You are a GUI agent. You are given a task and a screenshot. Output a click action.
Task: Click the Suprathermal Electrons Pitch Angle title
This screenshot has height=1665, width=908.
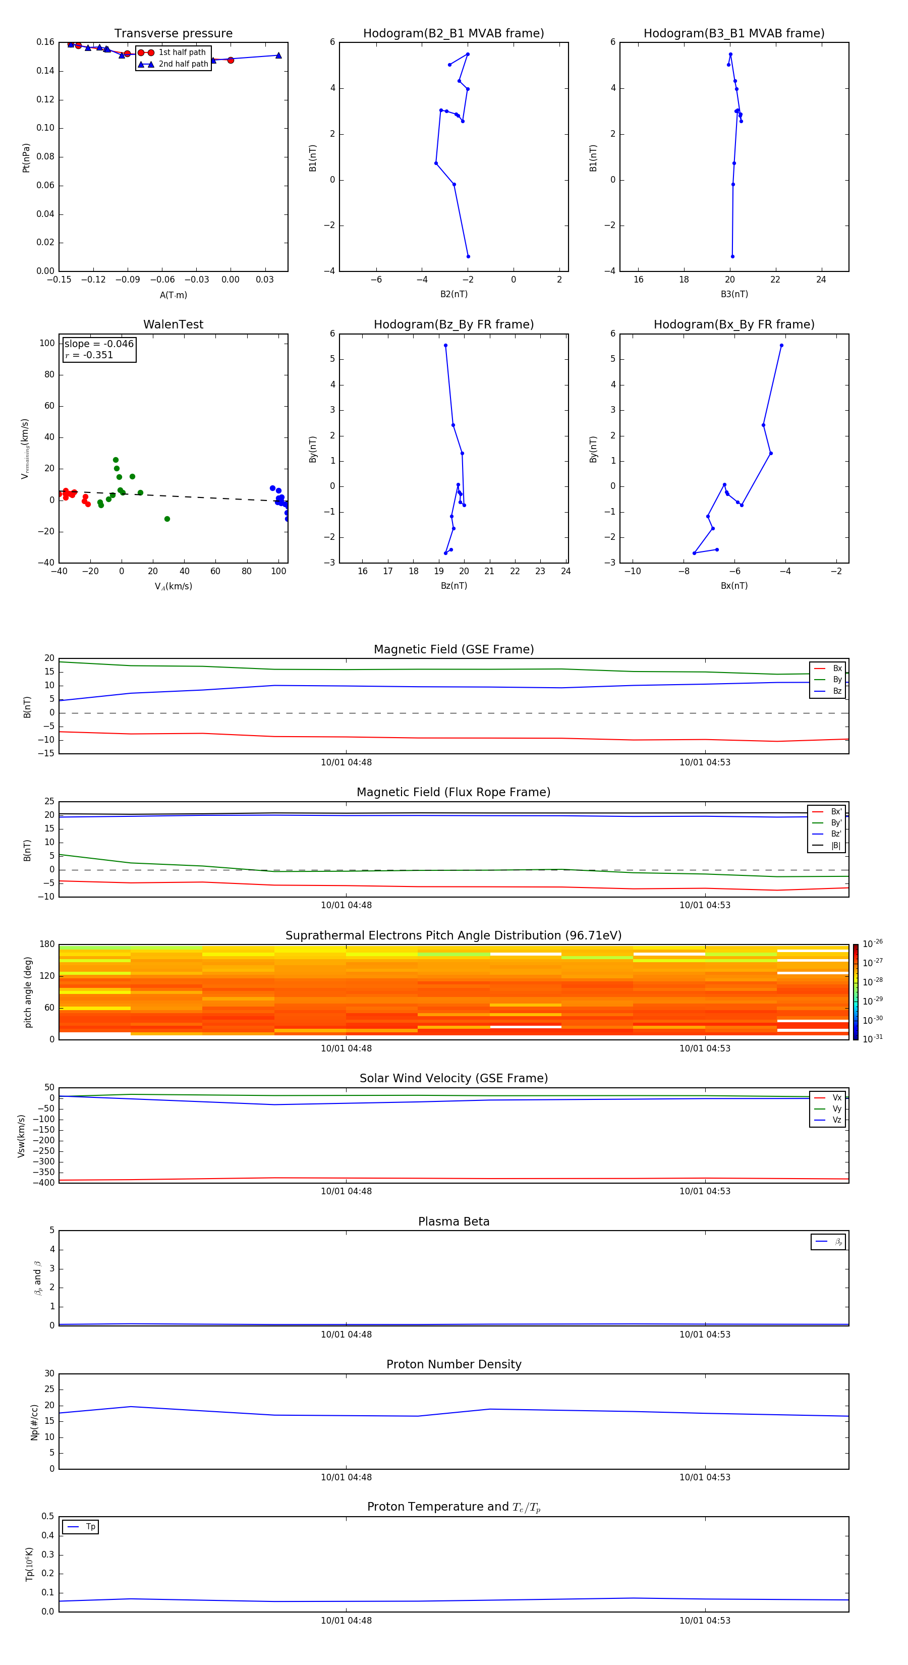(453, 936)
